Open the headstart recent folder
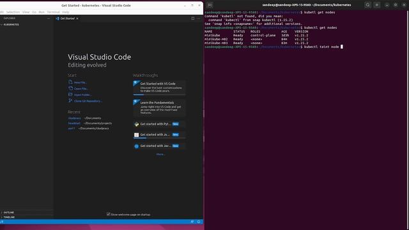This screenshot has width=409, height=230. (74, 123)
